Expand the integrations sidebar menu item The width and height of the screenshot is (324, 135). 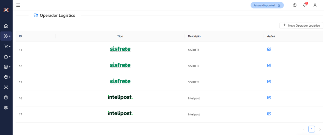tap(6, 36)
